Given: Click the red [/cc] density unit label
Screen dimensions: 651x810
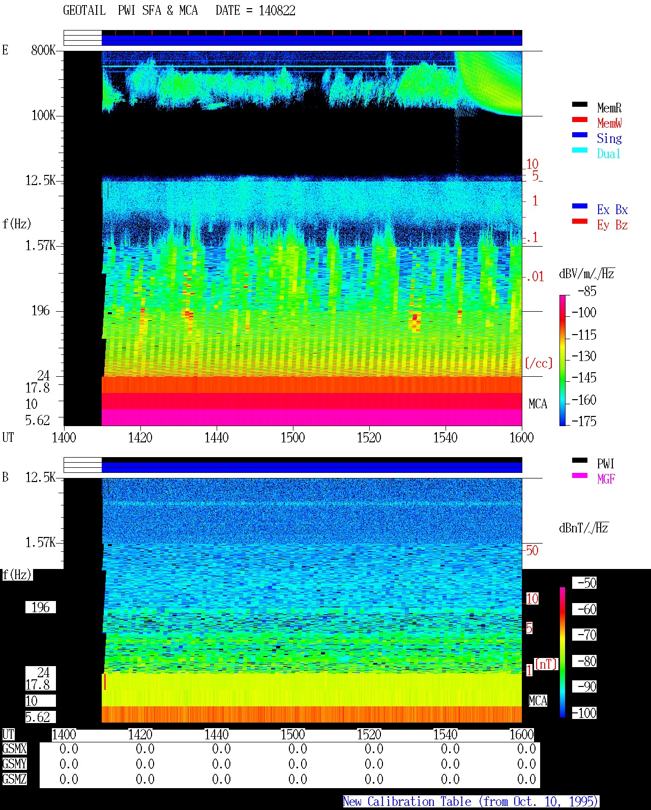Looking at the screenshot, I should point(539,363).
